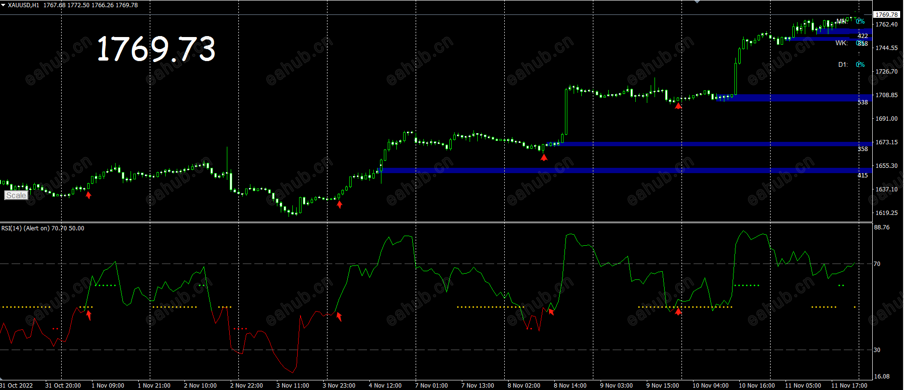
Task: Select the RSI red arrow near 8 Nov 02:00
Action: coord(551,312)
